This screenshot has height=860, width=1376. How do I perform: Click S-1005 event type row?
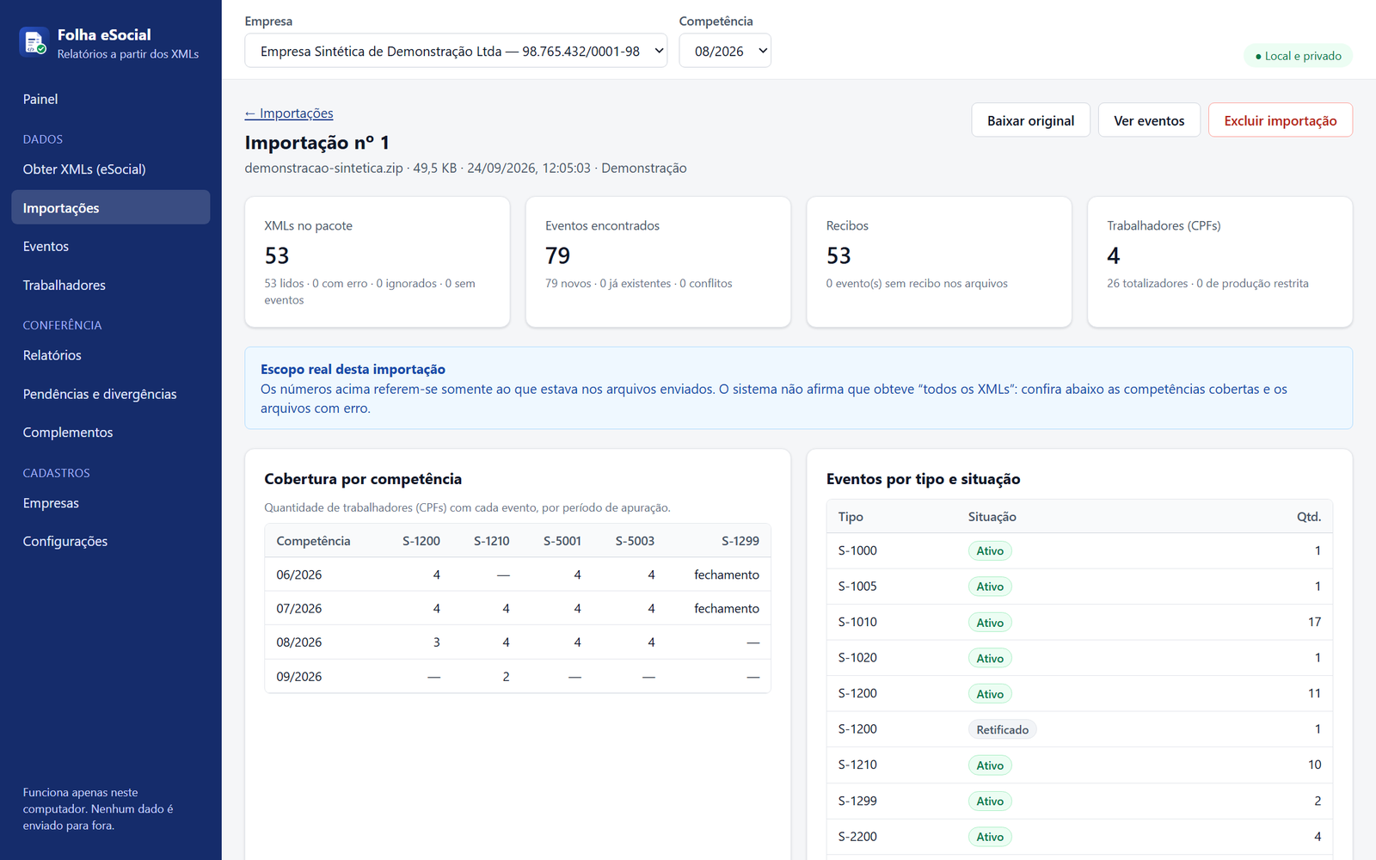point(1079,587)
